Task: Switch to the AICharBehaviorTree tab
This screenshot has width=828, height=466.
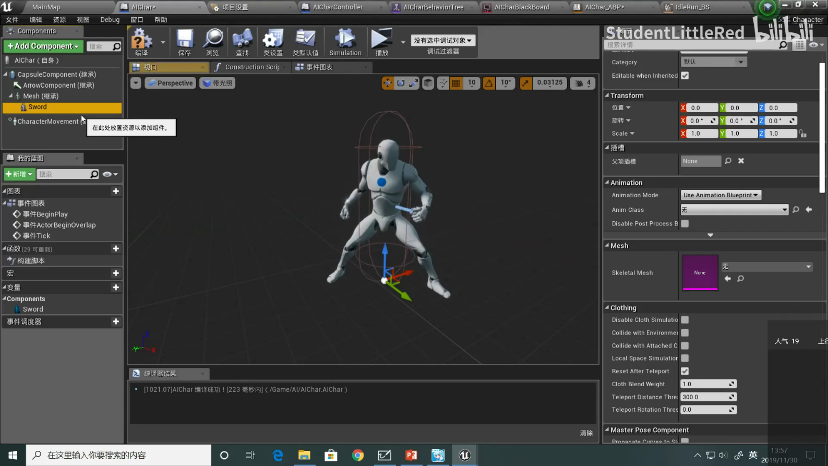Action: coord(433,7)
